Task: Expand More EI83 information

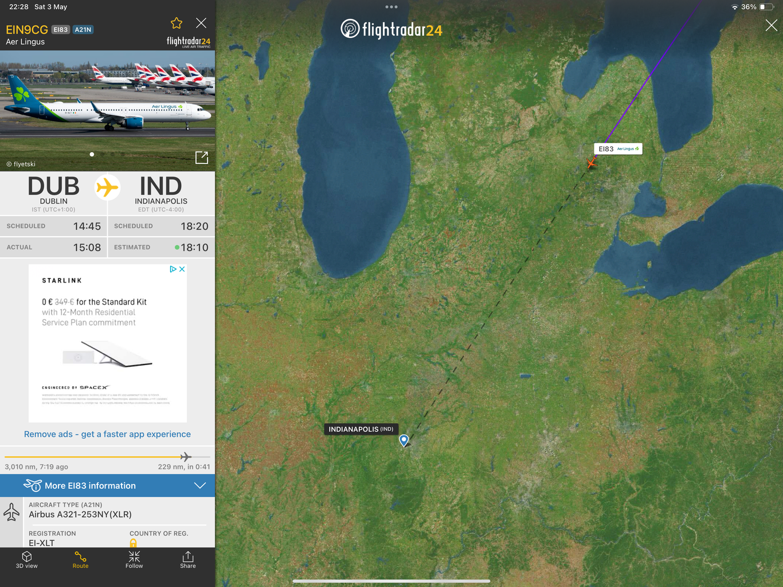Action: pos(108,486)
